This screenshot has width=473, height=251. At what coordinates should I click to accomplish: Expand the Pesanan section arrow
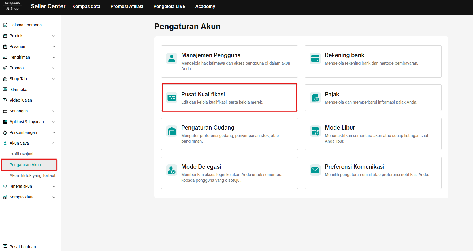click(x=54, y=47)
